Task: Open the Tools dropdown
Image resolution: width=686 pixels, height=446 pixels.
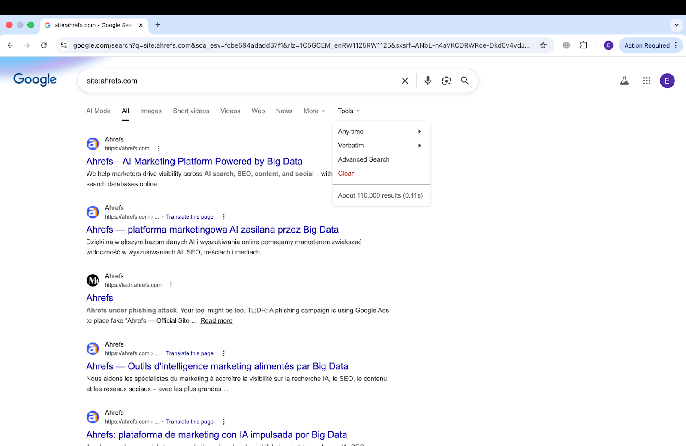Action: point(348,111)
